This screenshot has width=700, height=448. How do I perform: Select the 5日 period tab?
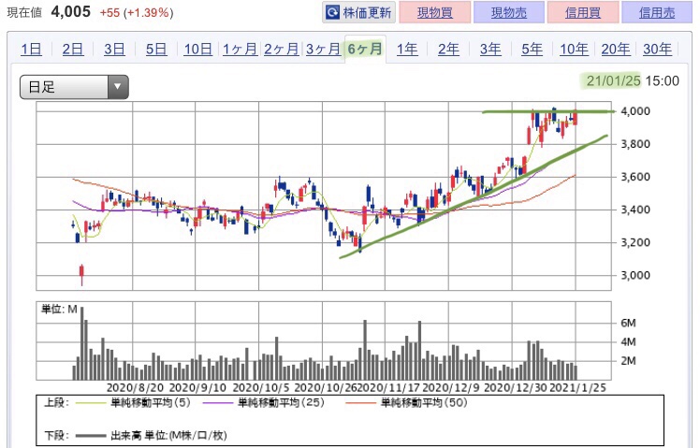pos(156,50)
